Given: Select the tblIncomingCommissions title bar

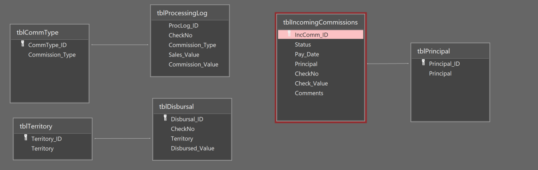Looking at the screenshot, I should (x=321, y=22).
